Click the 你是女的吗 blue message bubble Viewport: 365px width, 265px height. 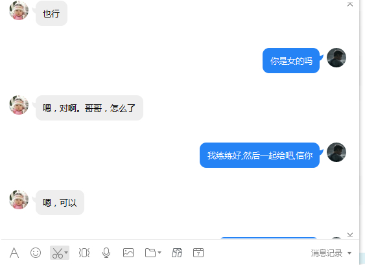[291, 60]
